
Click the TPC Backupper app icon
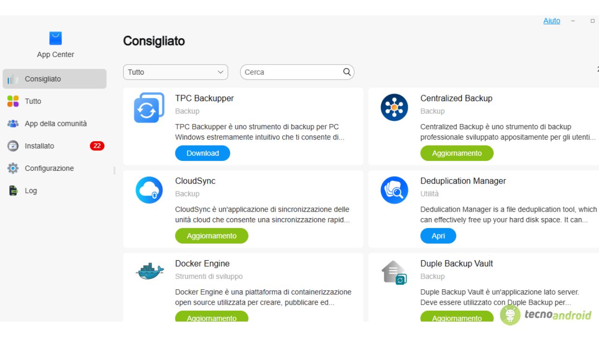coord(149,108)
